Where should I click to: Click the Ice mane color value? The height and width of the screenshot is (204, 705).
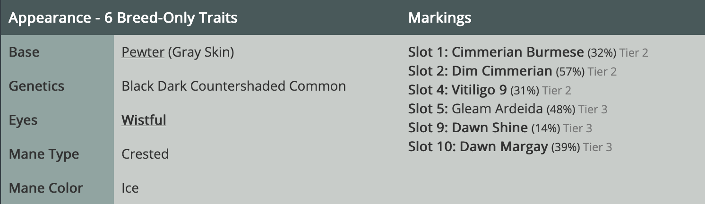pyautogui.click(x=130, y=188)
